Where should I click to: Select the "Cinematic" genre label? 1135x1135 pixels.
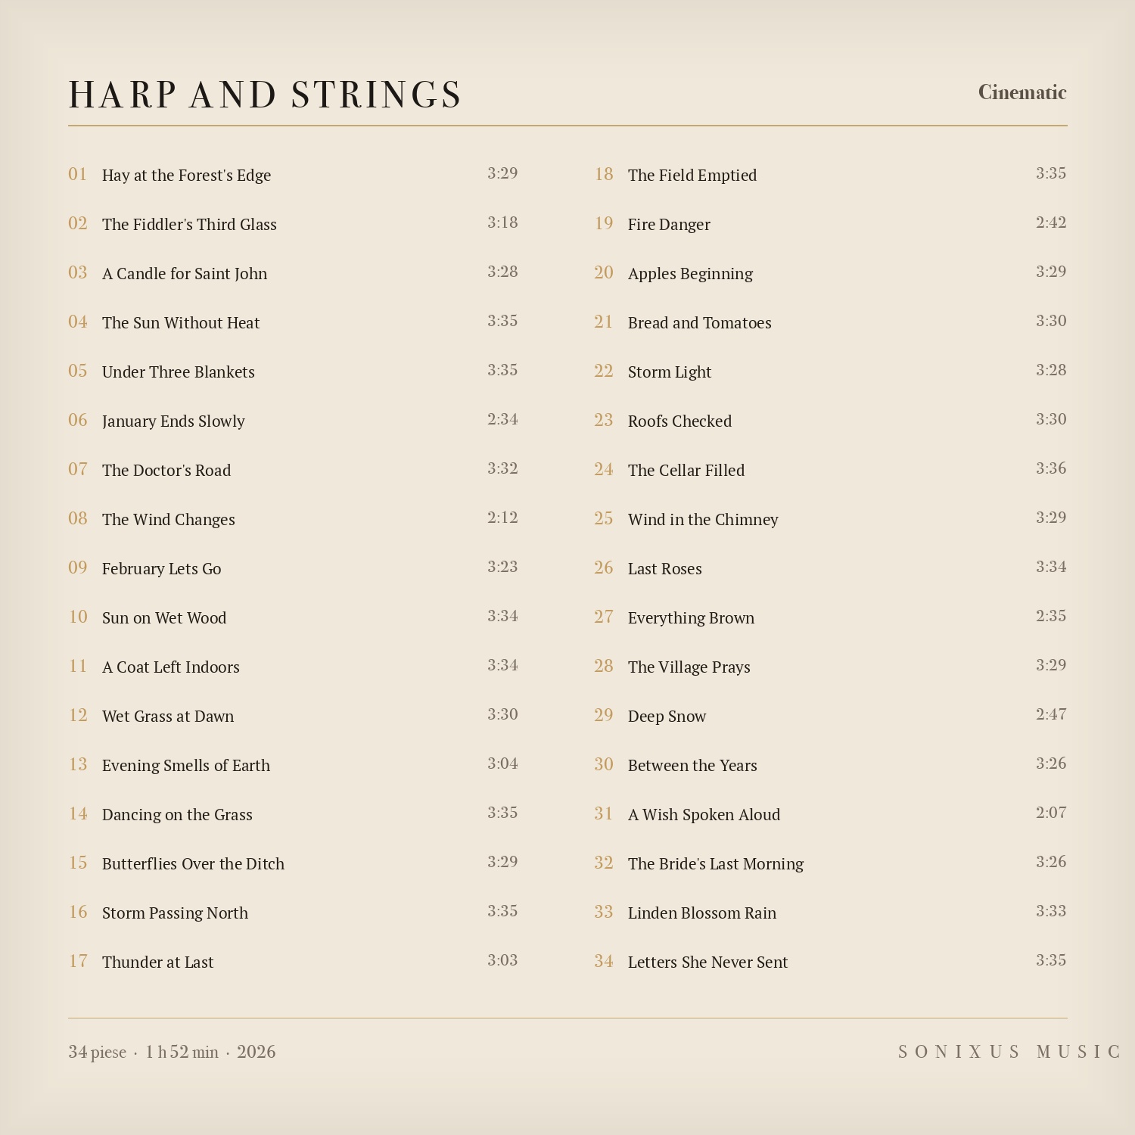1022,92
